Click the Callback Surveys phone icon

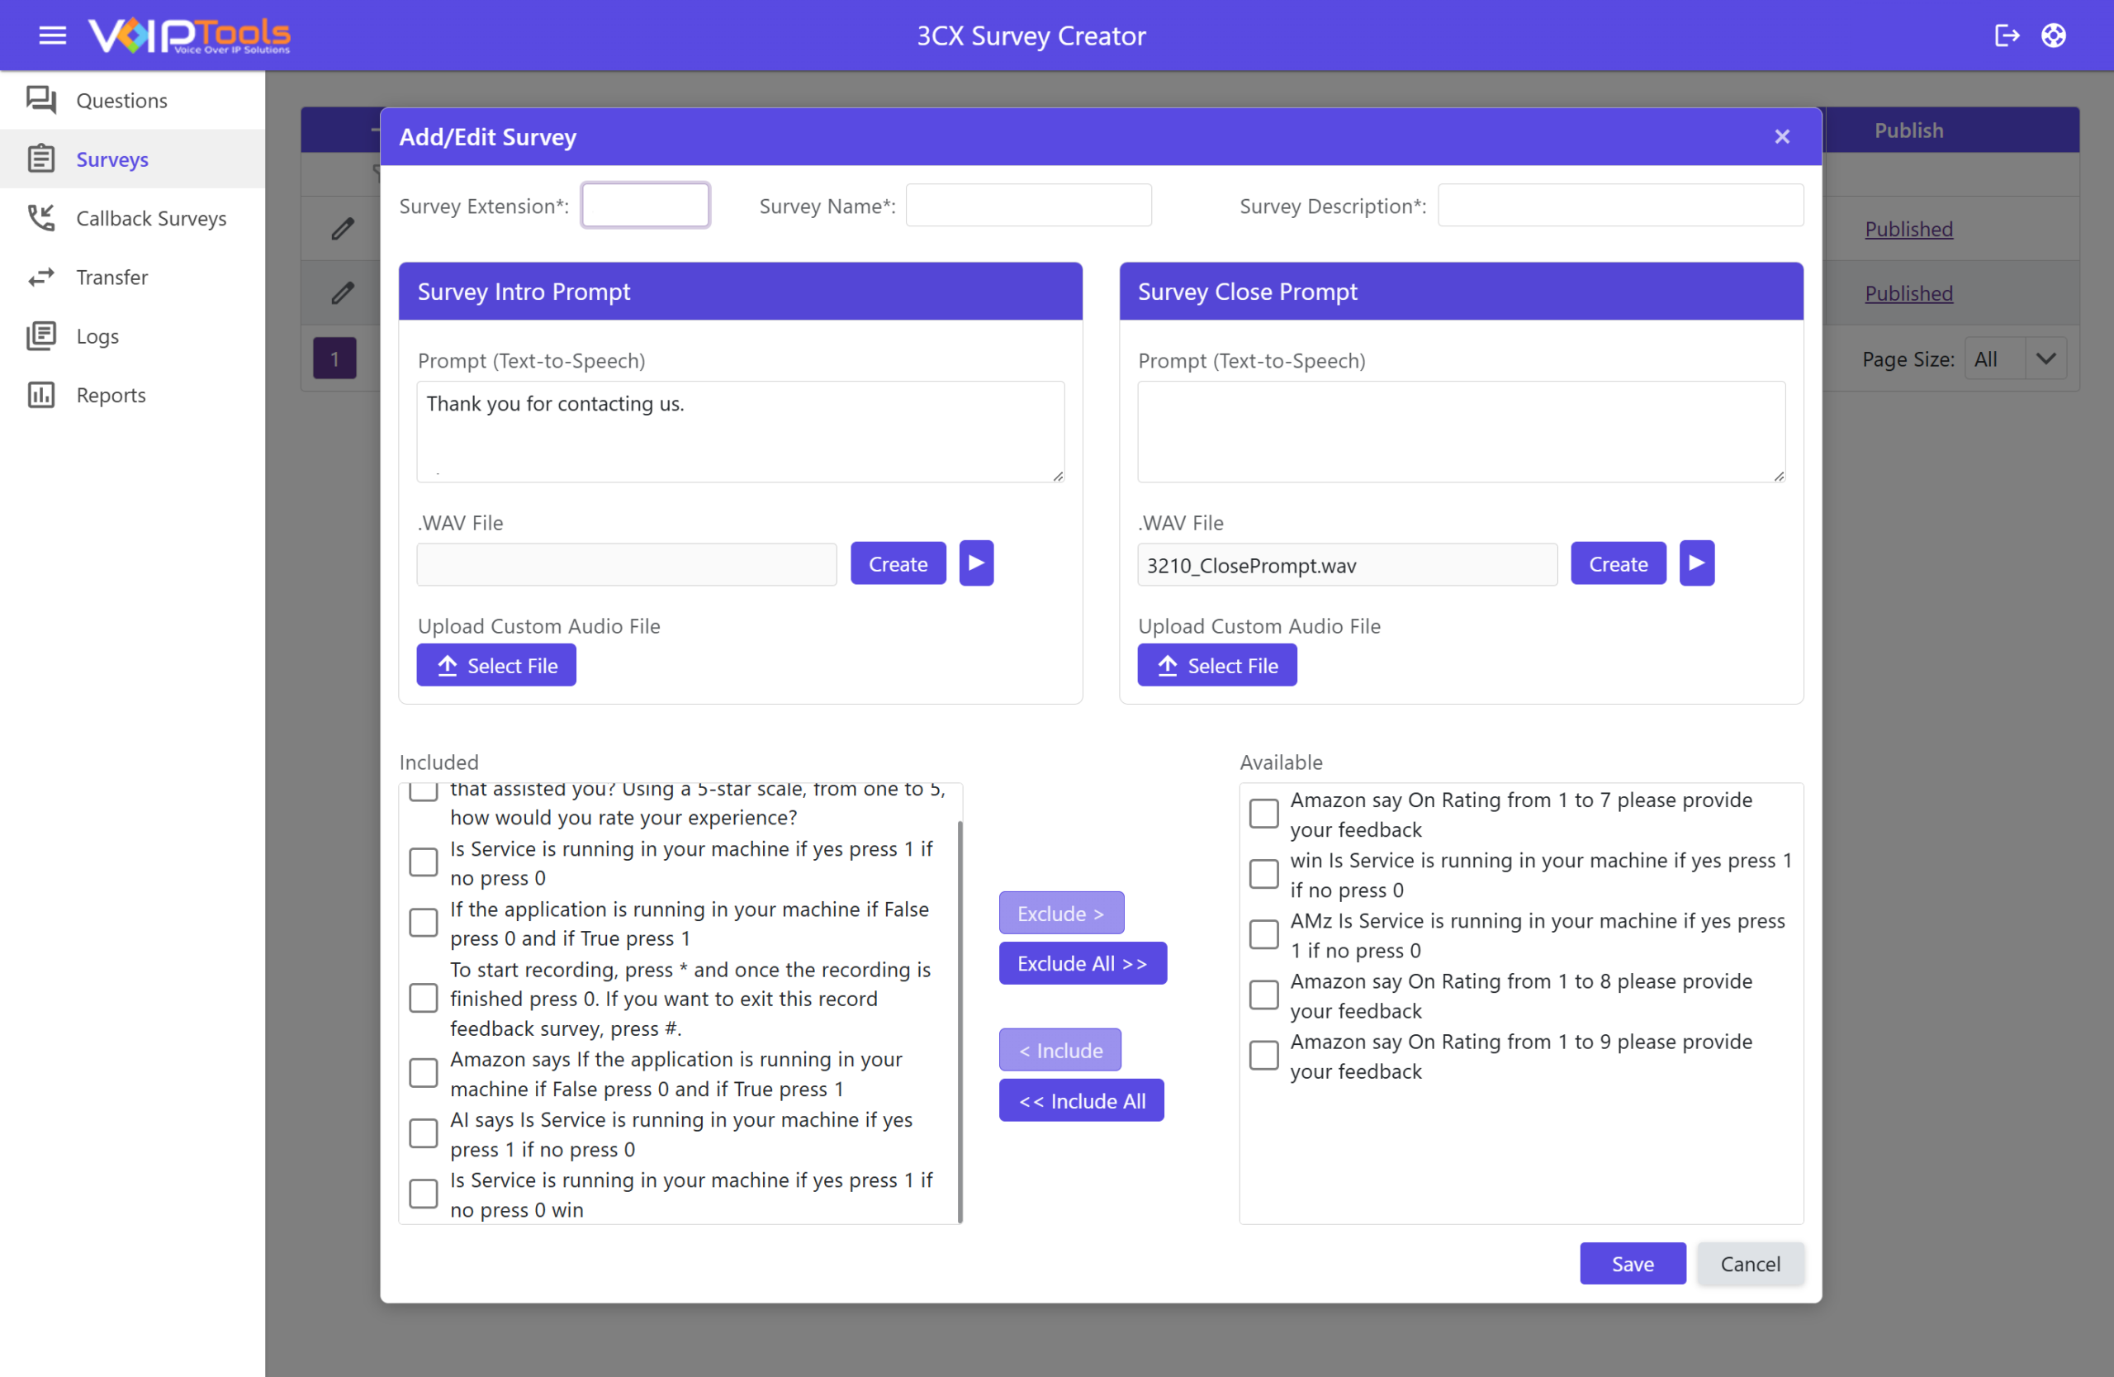point(40,217)
